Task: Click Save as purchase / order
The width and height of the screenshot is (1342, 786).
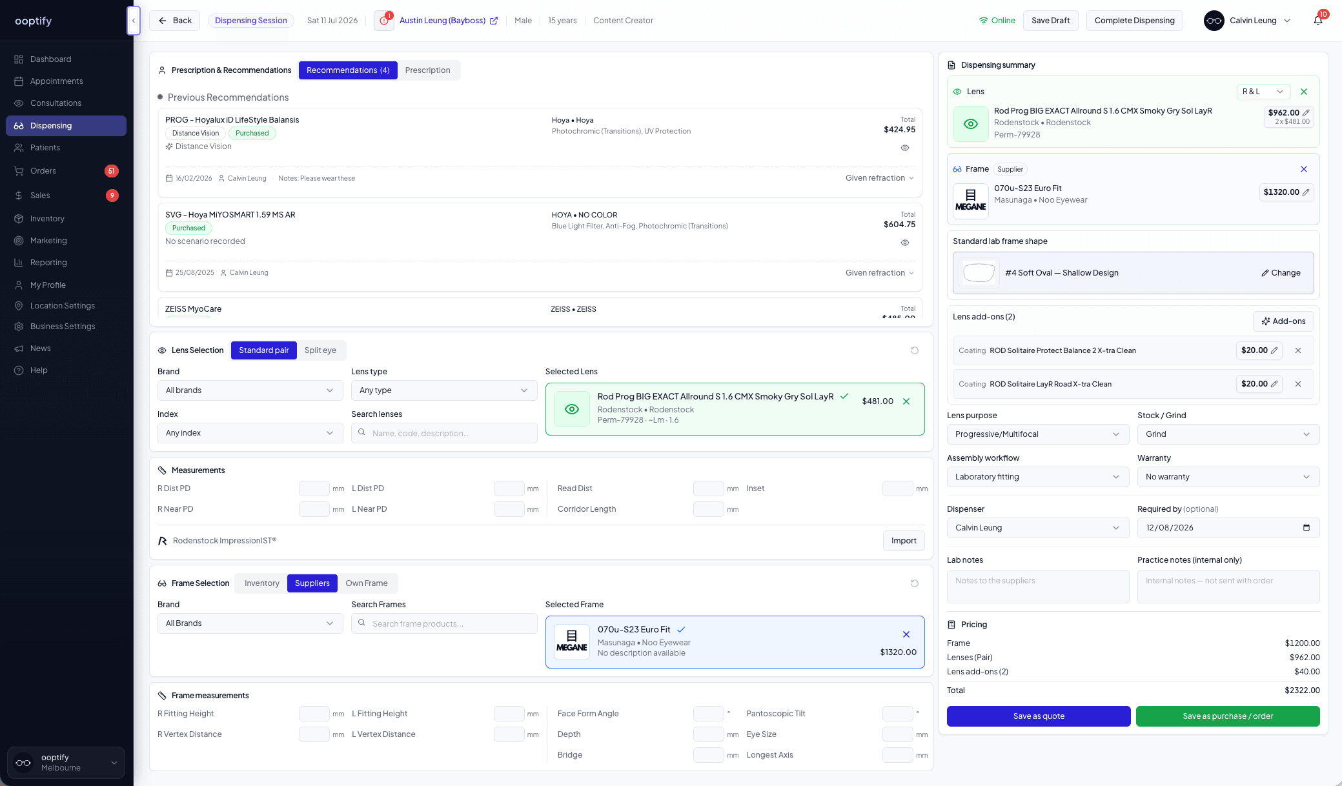Action: click(1228, 716)
